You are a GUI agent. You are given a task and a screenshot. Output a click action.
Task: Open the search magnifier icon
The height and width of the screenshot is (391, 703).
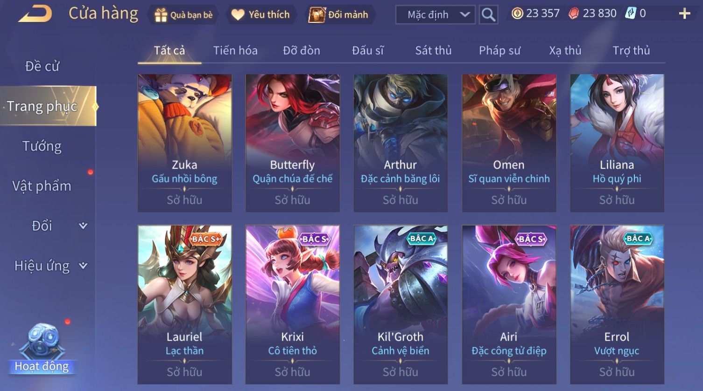coord(488,15)
